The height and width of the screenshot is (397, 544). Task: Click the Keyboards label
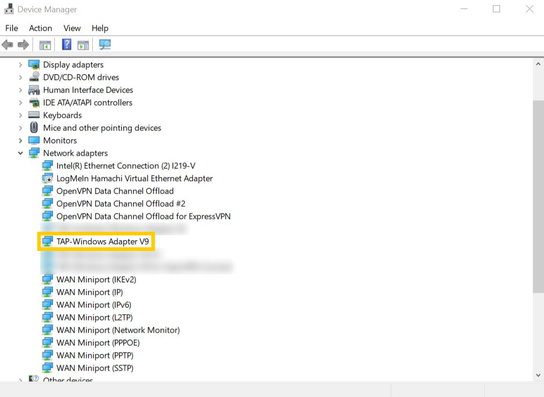coord(62,115)
